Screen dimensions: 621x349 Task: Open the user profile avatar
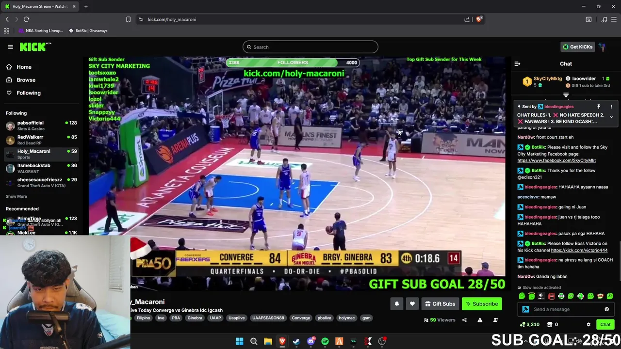602,47
